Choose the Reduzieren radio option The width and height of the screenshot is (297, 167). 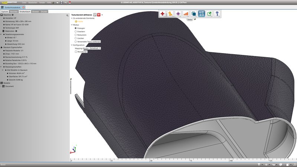click(x=76, y=35)
